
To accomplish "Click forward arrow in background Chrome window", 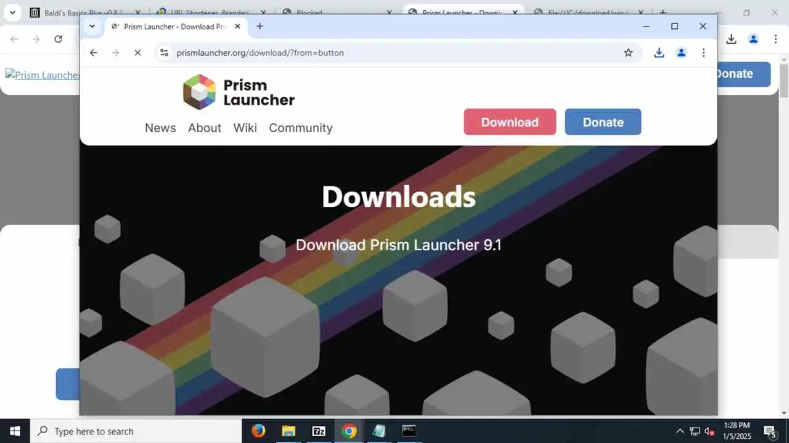I will pyautogui.click(x=36, y=39).
